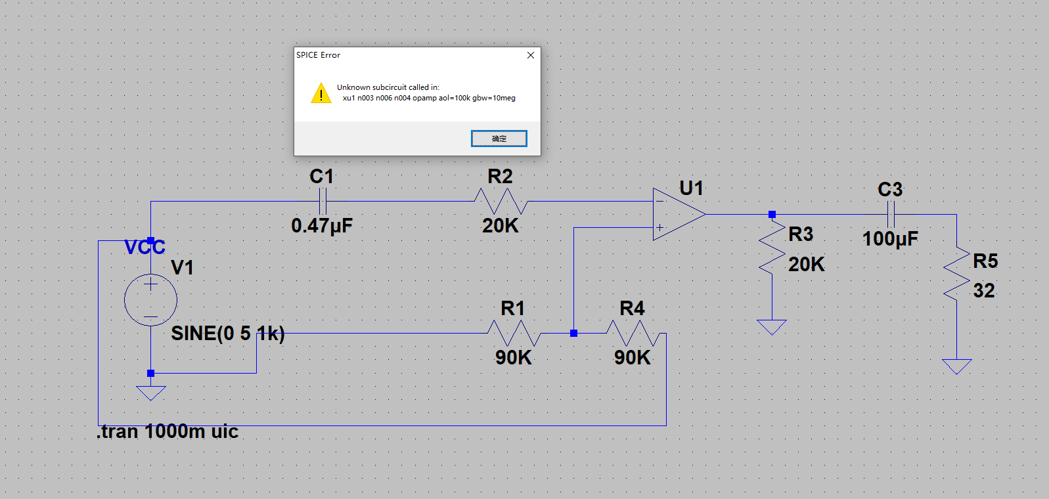The image size is (1049, 499).
Task: Click the C1 reference label
Action: [322, 177]
